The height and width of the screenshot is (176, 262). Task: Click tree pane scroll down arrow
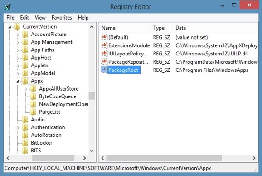(x=92, y=151)
